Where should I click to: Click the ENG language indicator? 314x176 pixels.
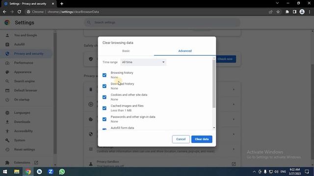(283, 172)
